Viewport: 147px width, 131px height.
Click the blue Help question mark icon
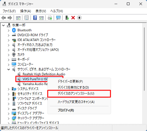click(x=35, y=18)
